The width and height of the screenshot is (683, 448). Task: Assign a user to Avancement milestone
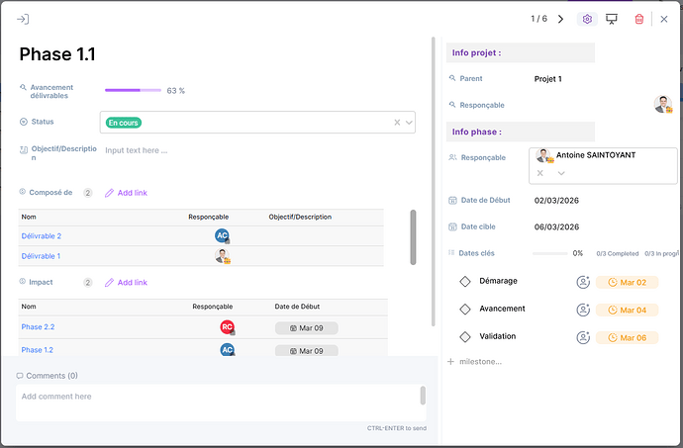(583, 310)
